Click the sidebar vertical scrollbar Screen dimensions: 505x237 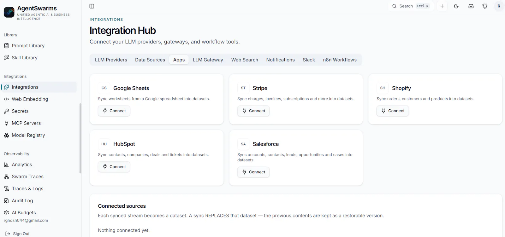pyautogui.click(x=80, y=138)
